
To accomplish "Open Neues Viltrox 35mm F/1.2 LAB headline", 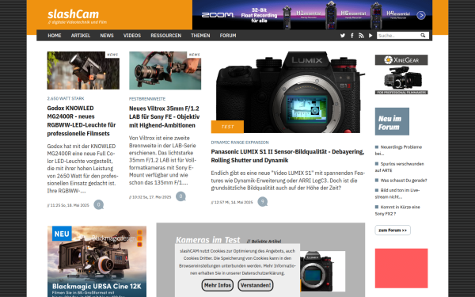I will tap(165, 116).
